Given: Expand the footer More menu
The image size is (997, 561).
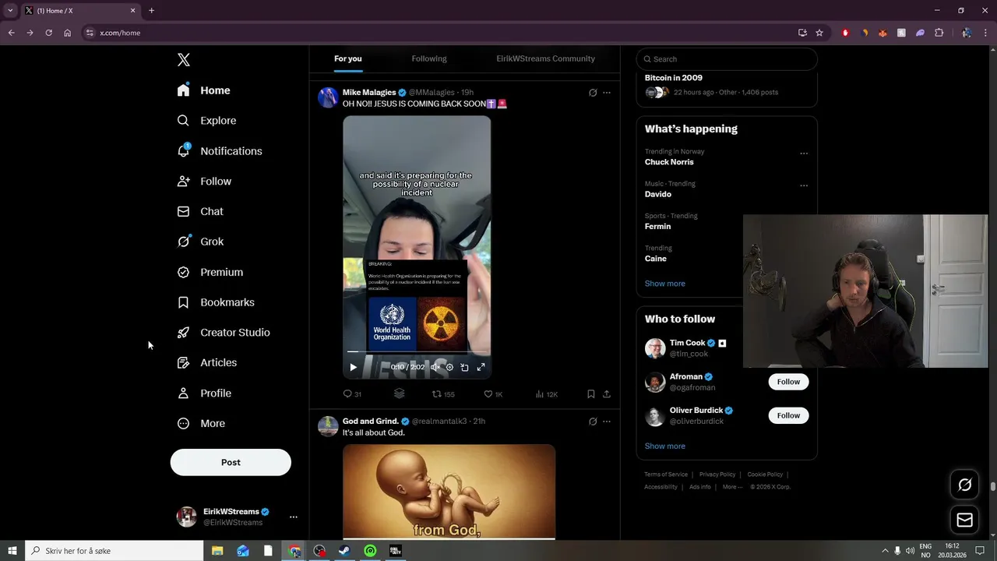Looking at the screenshot, I should click(x=732, y=487).
